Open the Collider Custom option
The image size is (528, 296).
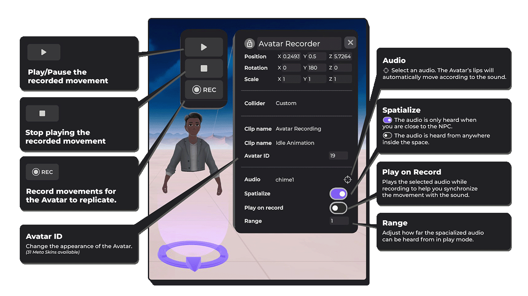(x=286, y=103)
